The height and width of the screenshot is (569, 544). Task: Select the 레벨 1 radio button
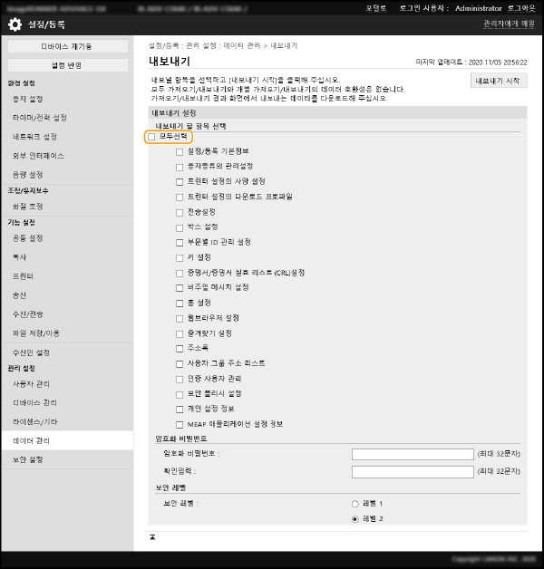(x=355, y=503)
